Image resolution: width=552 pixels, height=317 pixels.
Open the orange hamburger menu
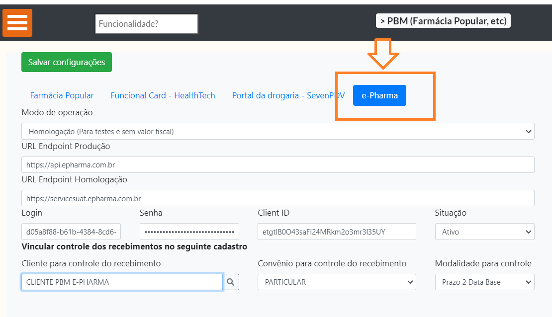pyautogui.click(x=17, y=23)
